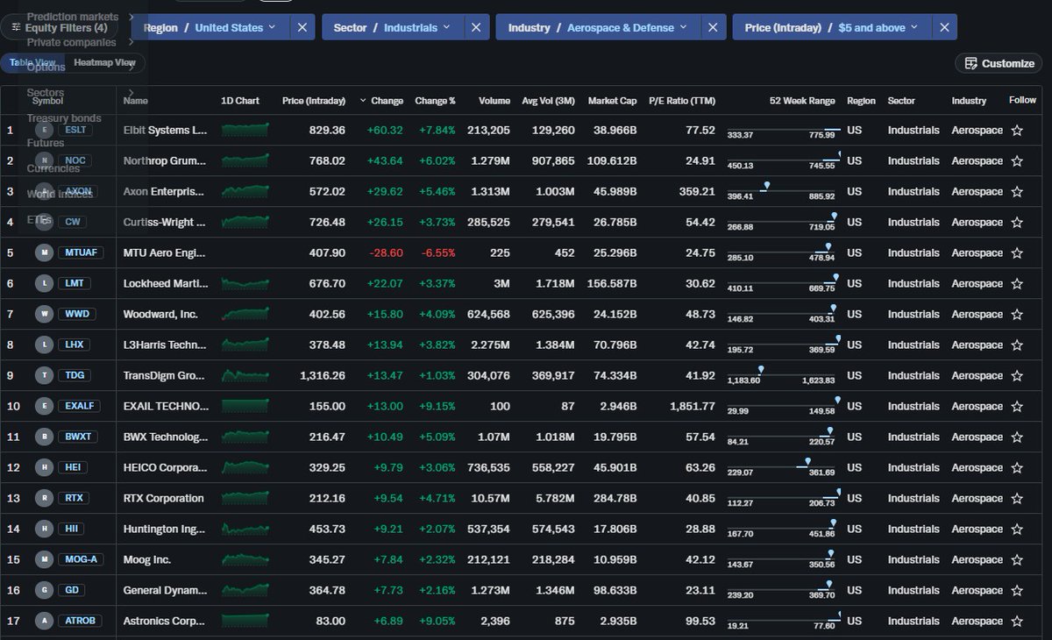Open the Industry Aerospace & Defense dropdown
This screenshot has width=1052, height=640.
[597, 27]
